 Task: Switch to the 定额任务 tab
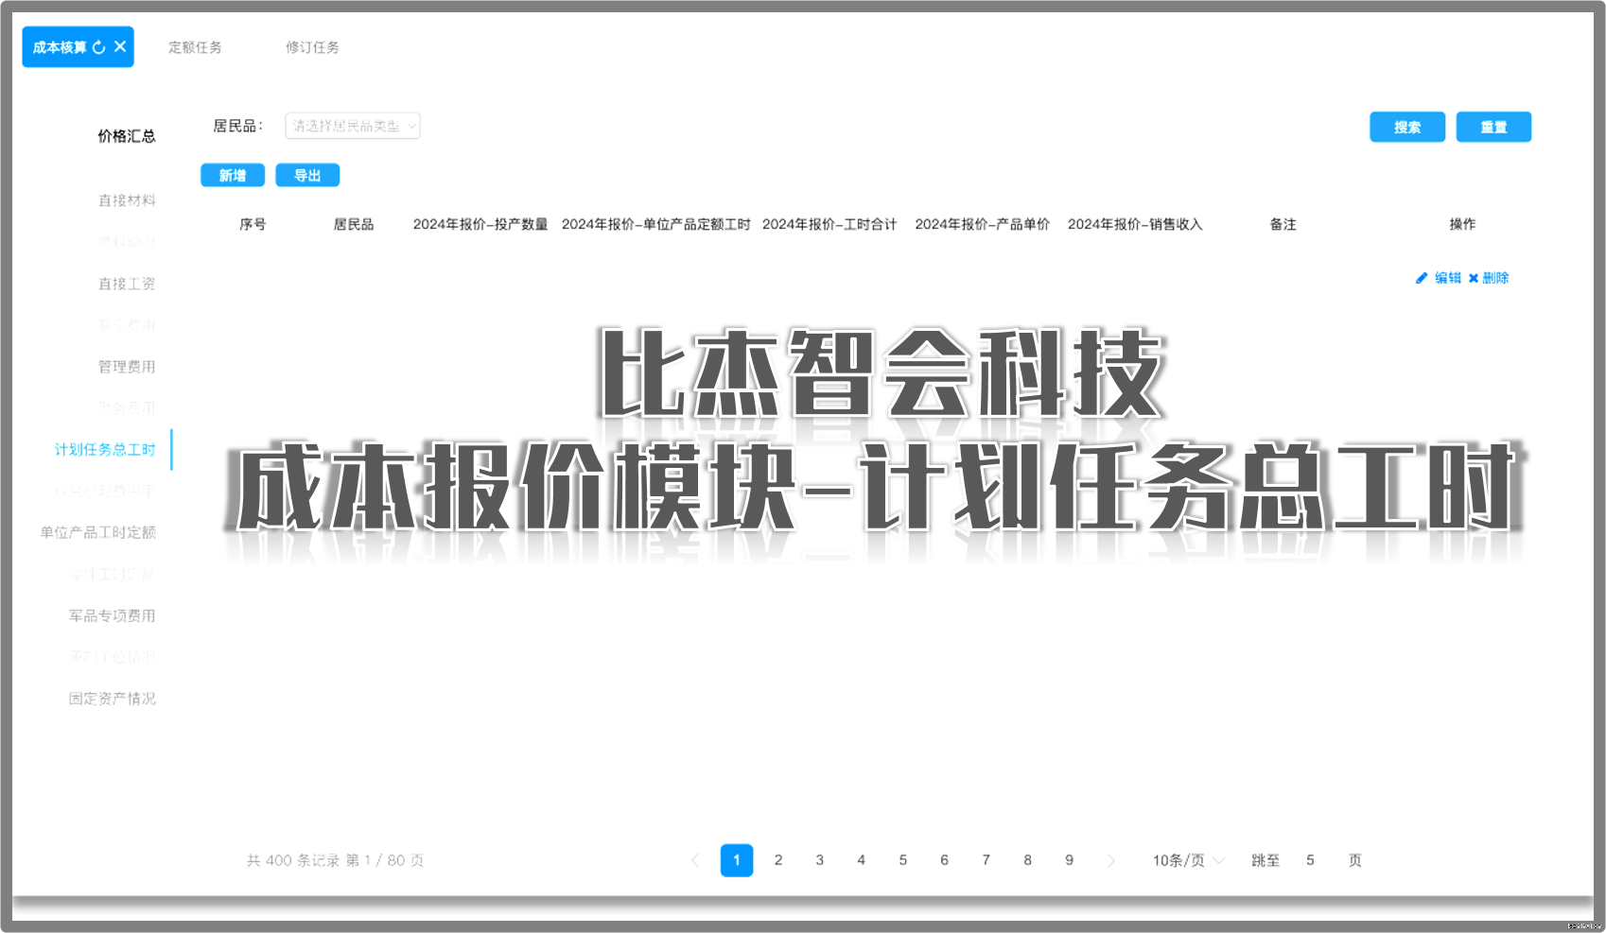(195, 47)
